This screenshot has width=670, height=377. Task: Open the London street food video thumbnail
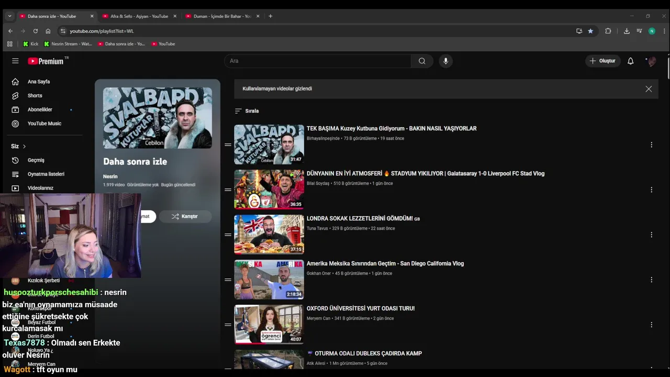click(x=269, y=235)
